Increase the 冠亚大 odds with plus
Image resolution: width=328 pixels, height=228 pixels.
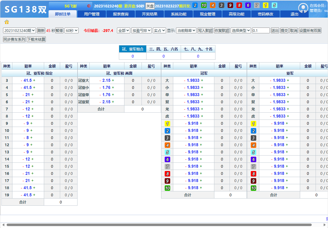pos(113,80)
